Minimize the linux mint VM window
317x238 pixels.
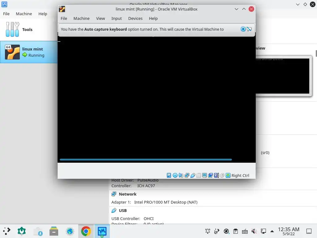[236, 9]
